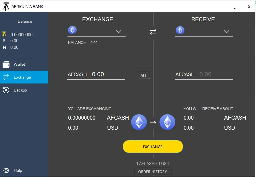The width and height of the screenshot is (256, 177).
Task: Click the large destination Ethereum coin icon
Action: [x=167, y=122]
